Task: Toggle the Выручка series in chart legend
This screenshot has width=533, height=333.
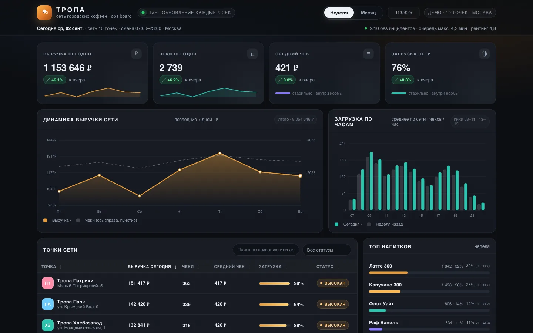Action: (56, 221)
